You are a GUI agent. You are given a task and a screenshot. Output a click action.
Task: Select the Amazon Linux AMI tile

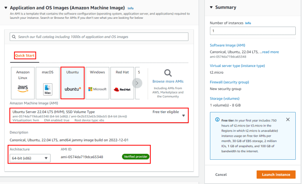23,83
